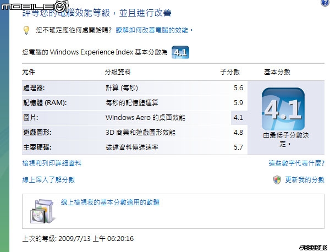Open 這些數字代表什麼? link
Screen dimensions: 330x252
coord(296,163)
